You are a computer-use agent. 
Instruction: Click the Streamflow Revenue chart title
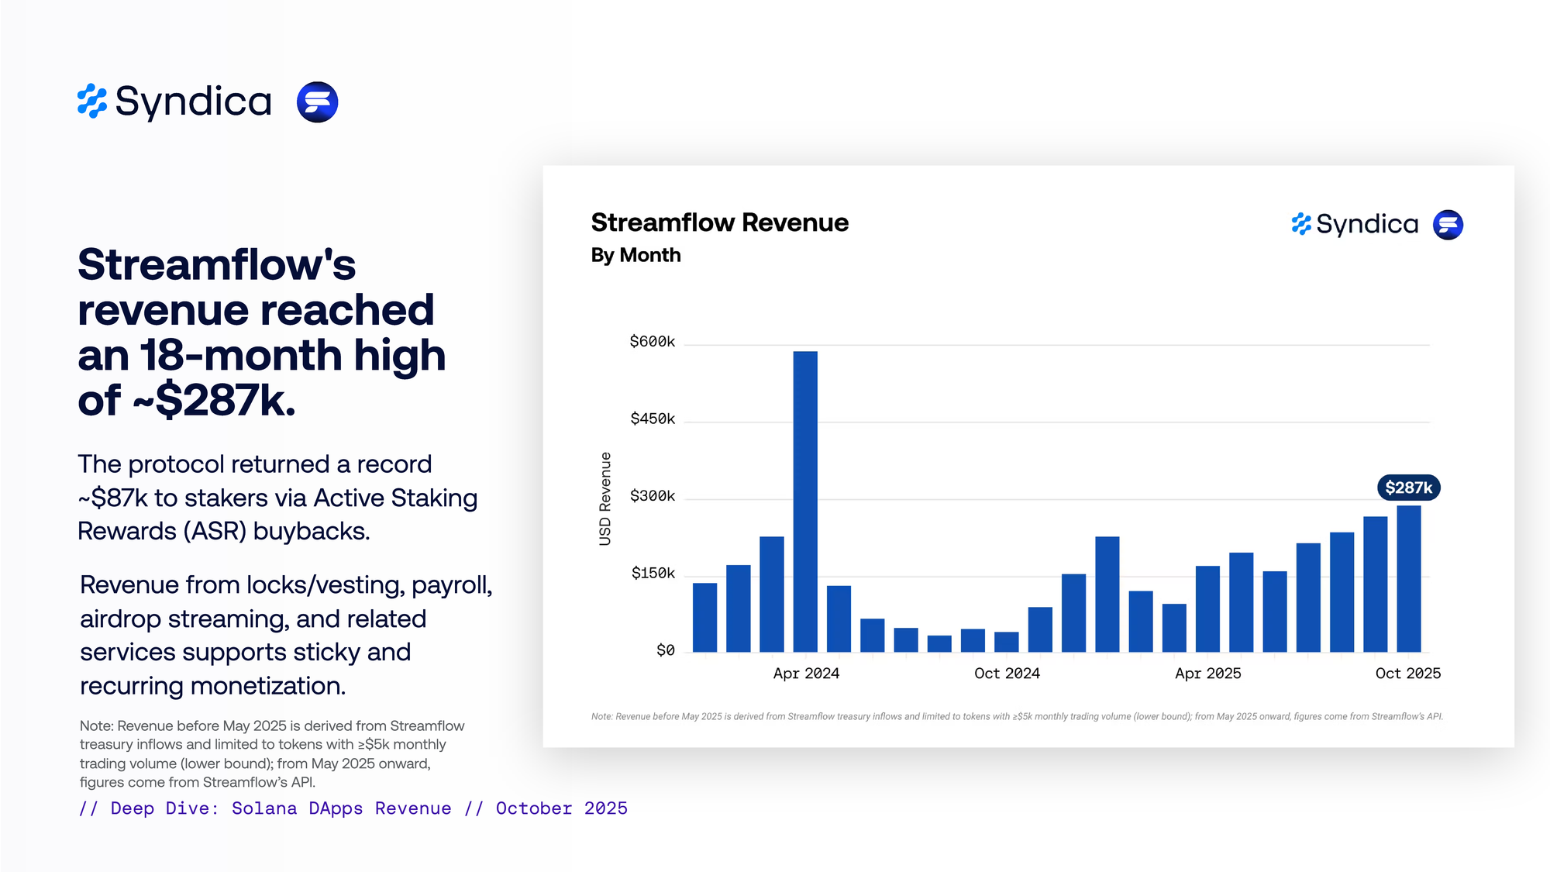pos(719,222)
